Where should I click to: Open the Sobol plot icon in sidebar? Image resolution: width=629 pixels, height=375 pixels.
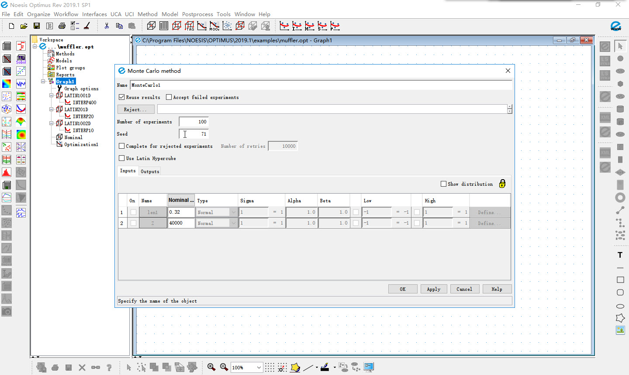(x=21, y=59)
